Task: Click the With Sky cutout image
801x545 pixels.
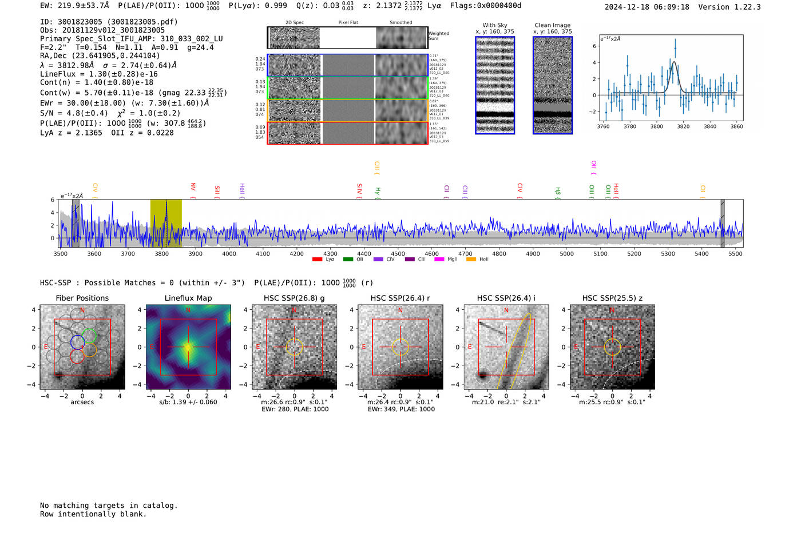Action: [495, 85]
